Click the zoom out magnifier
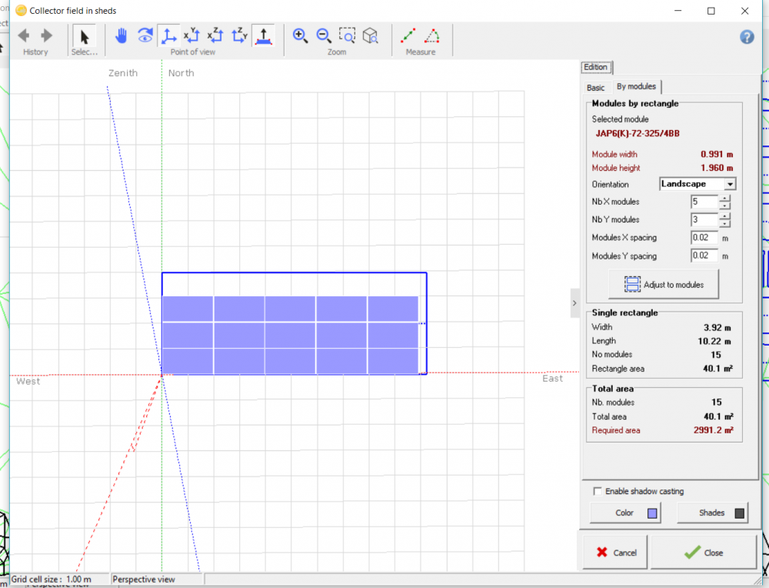Image resolution: width=769 pixels, height=588 pixels. click(x=324, y=35)
